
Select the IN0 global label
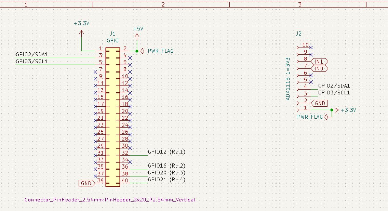[319, 68]
